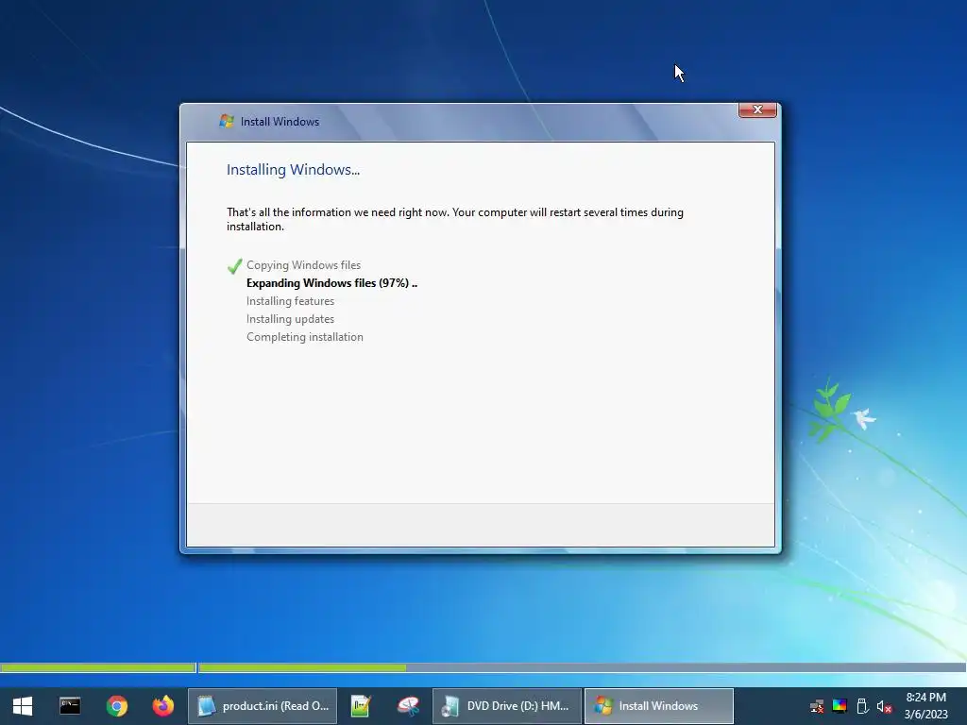This screenshot has height=725, width=967.
Task: Click the first completed green progress bar
Action: pyautogui.click(x=98, y=667)
